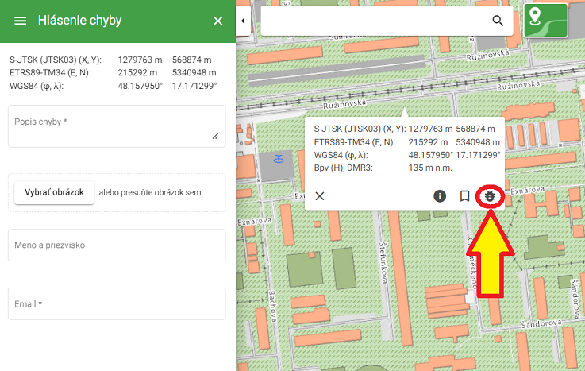Collapse the side panel with the arrow
585x371 pixels.
(242, 21)
